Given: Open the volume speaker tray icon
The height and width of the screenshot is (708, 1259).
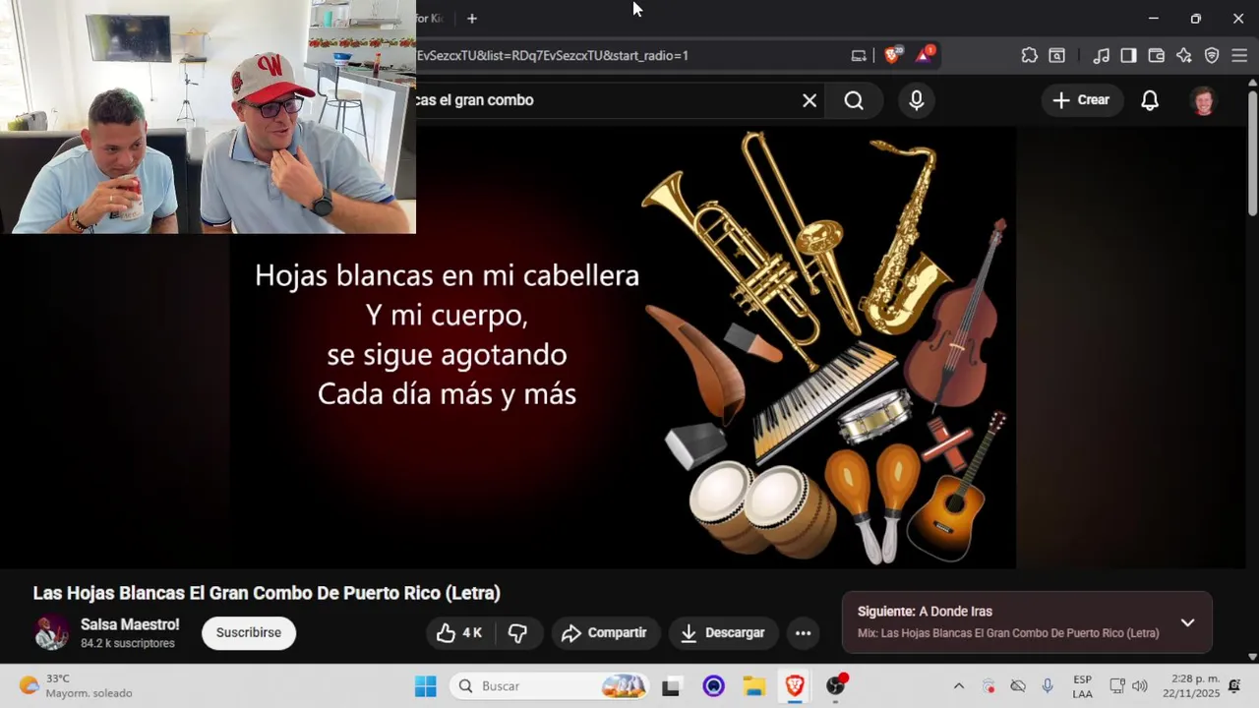Looking at the screenshot, I should coord(1140,686).
